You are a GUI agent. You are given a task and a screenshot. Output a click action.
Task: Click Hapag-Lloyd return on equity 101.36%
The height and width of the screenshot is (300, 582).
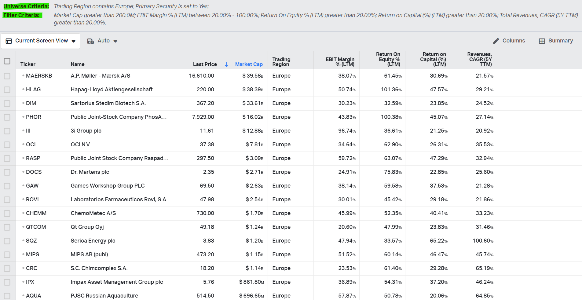pyautogui.click(x=391, y=90)
